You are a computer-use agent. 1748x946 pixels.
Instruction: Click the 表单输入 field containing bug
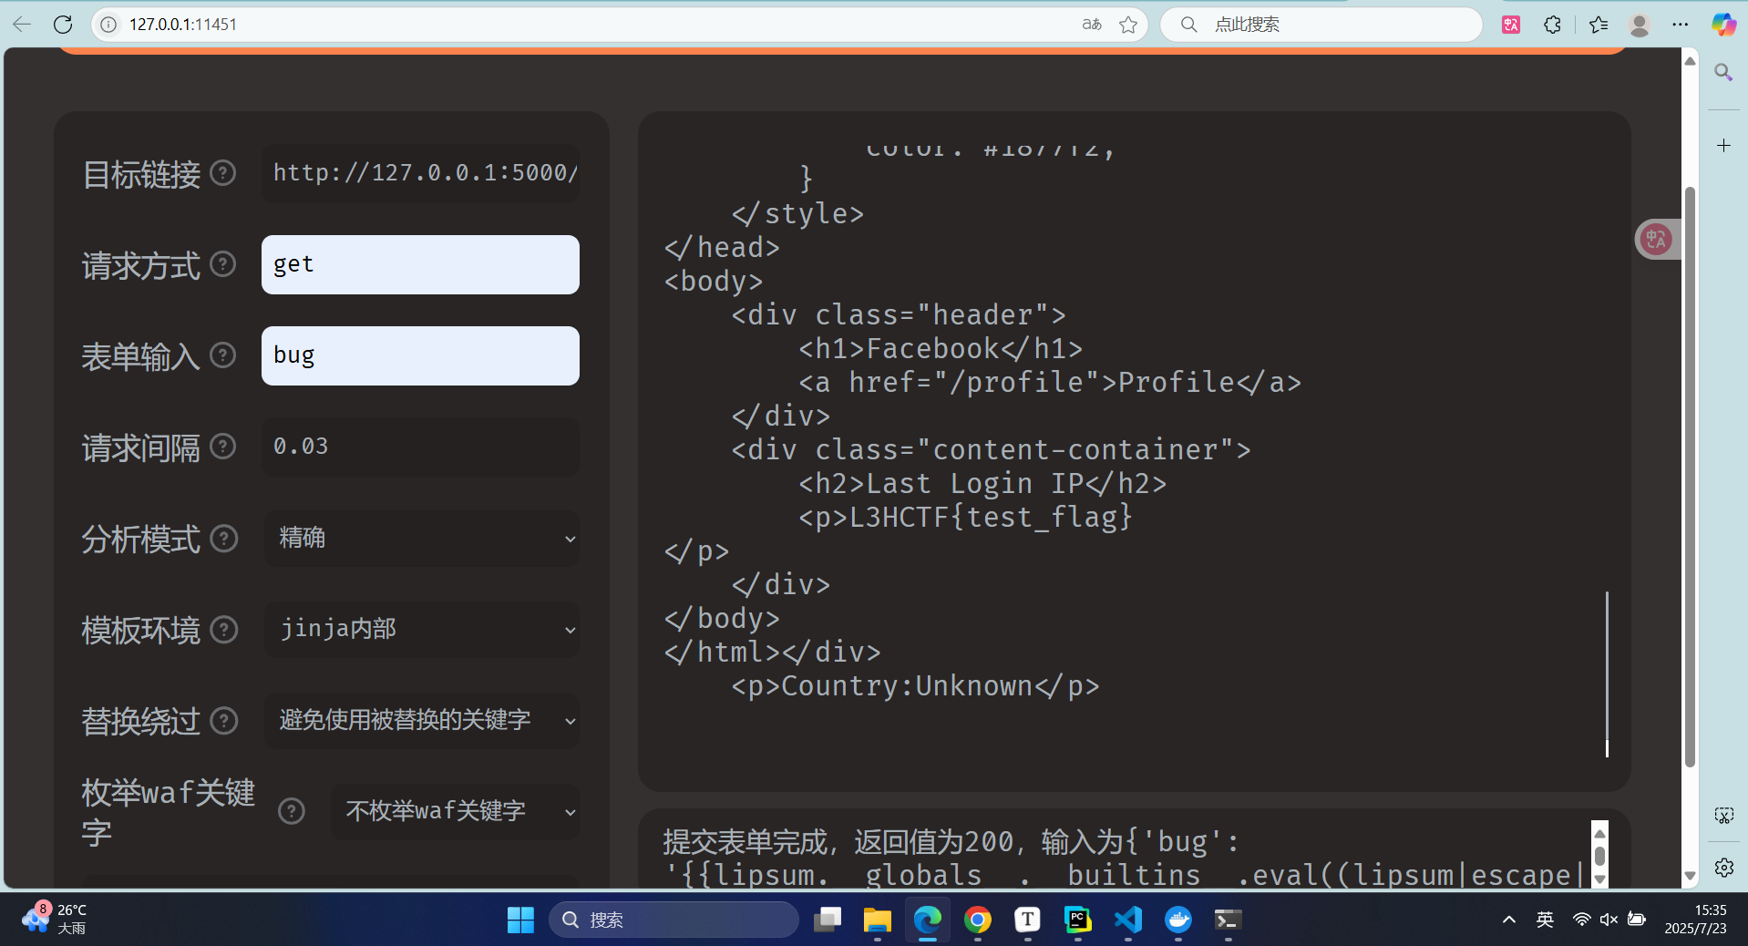point(420,355)
